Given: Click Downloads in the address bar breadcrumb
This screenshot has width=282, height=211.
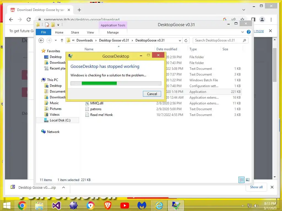Looking at the screenshot, I should point(85,40).
